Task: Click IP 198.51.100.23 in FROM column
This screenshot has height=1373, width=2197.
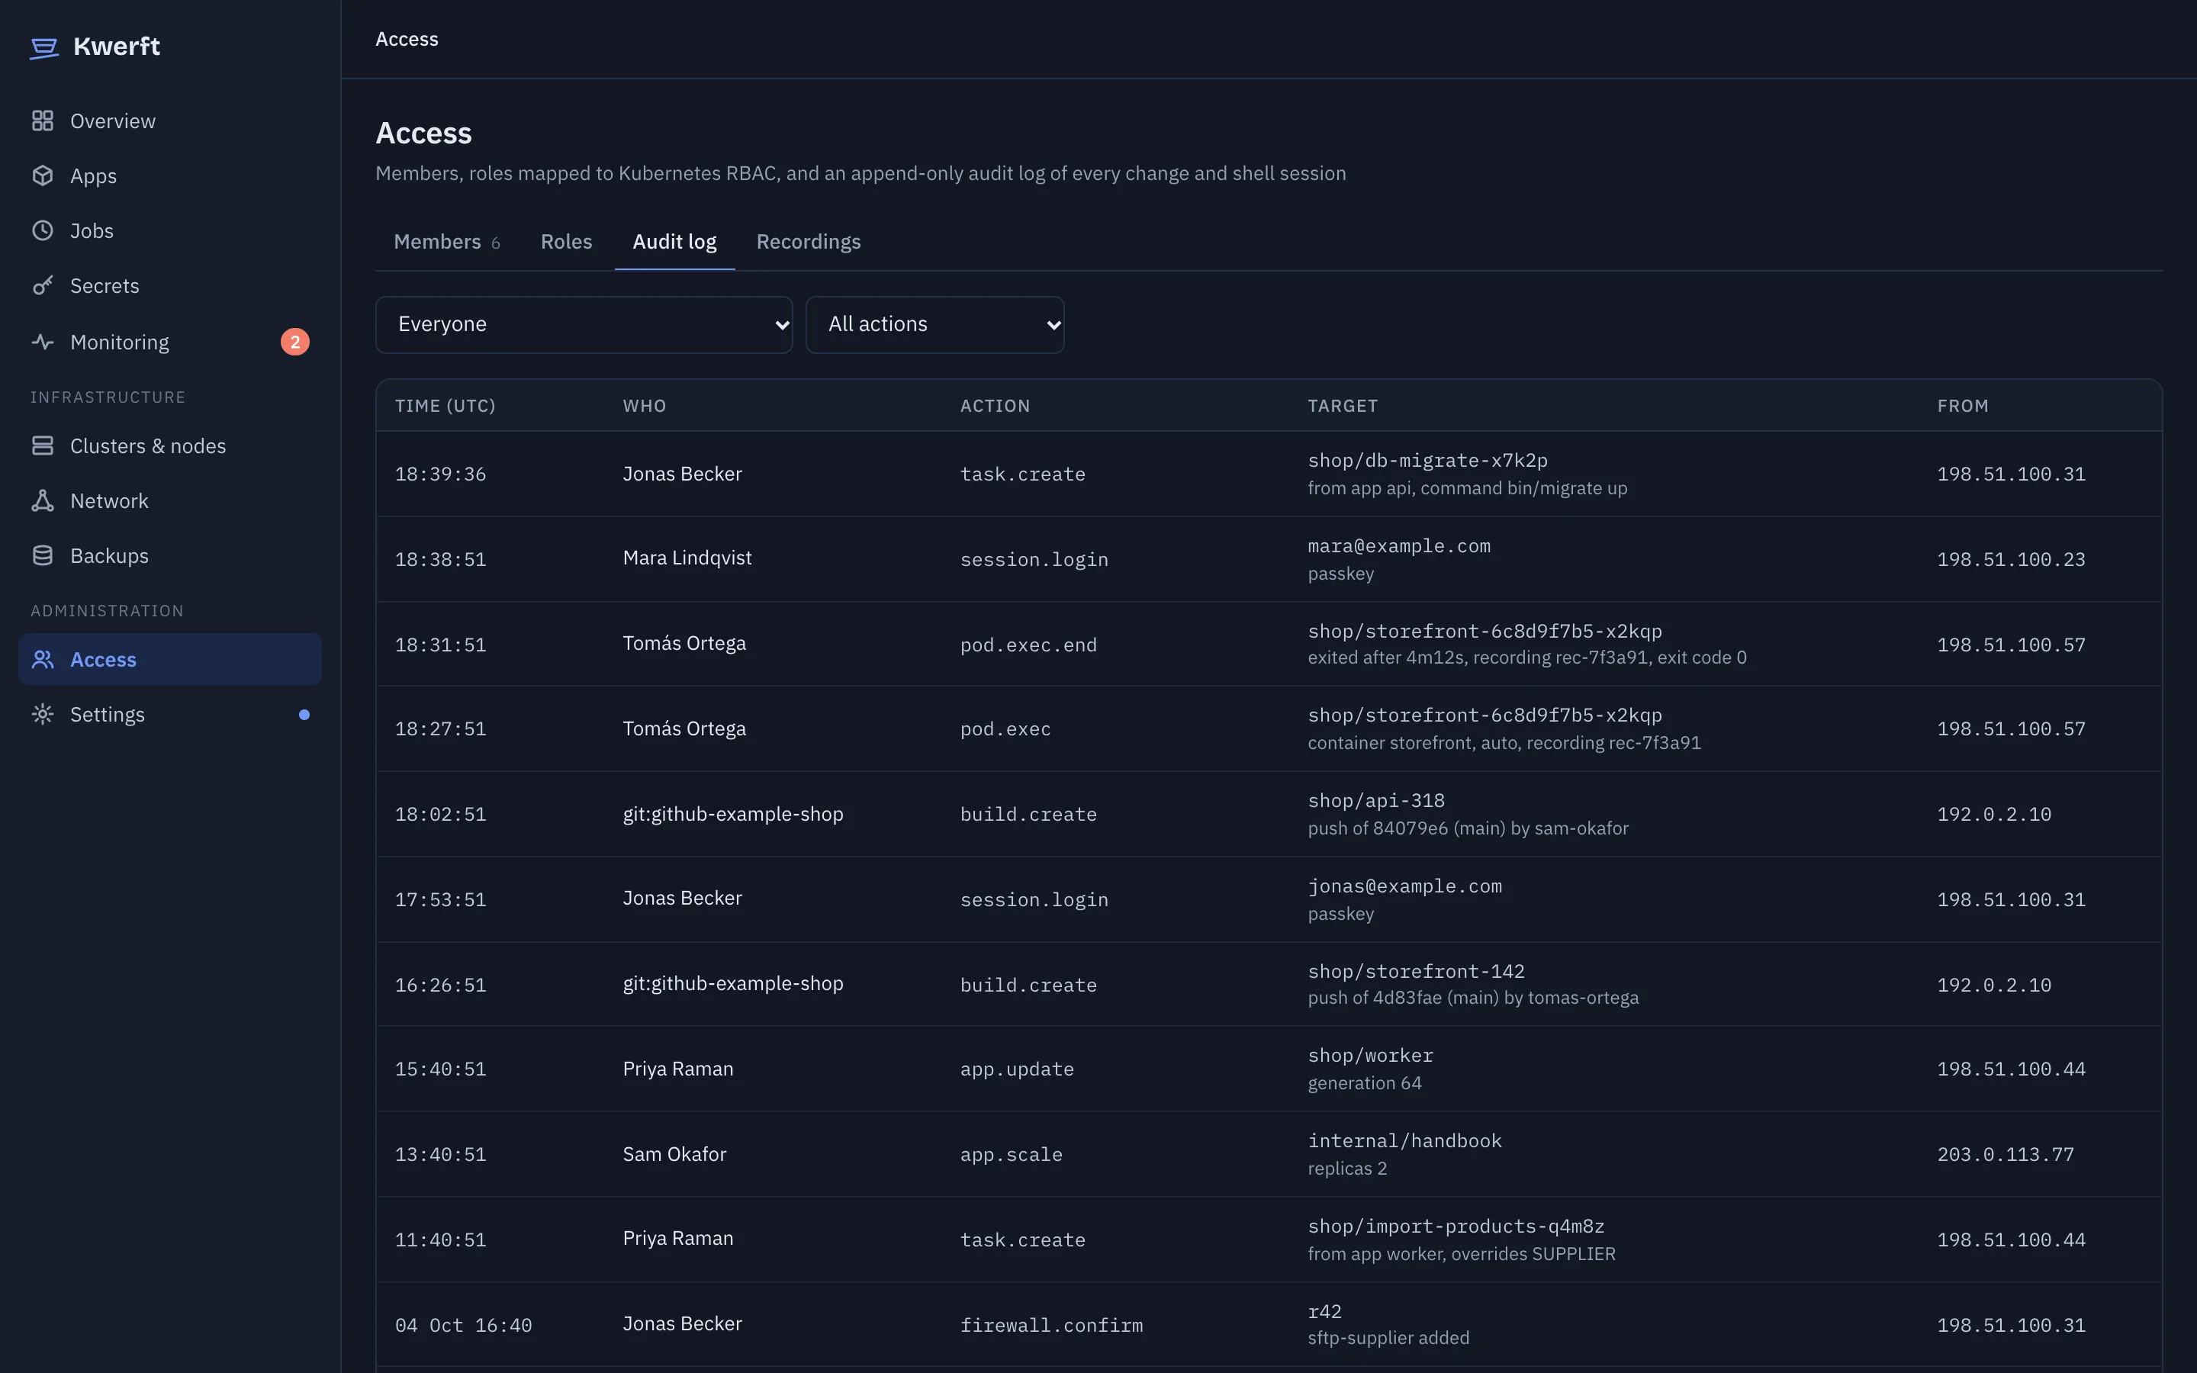Action: pyautogui.click(x=2011, y=559)
